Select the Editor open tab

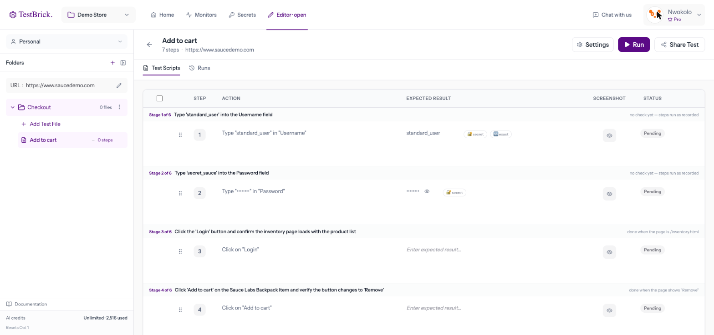click(x=287, y=15)
